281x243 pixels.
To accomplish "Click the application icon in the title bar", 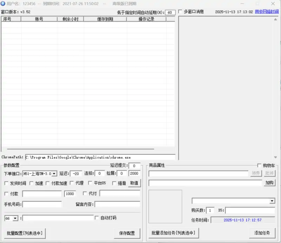I will click(x=3, y=4).
